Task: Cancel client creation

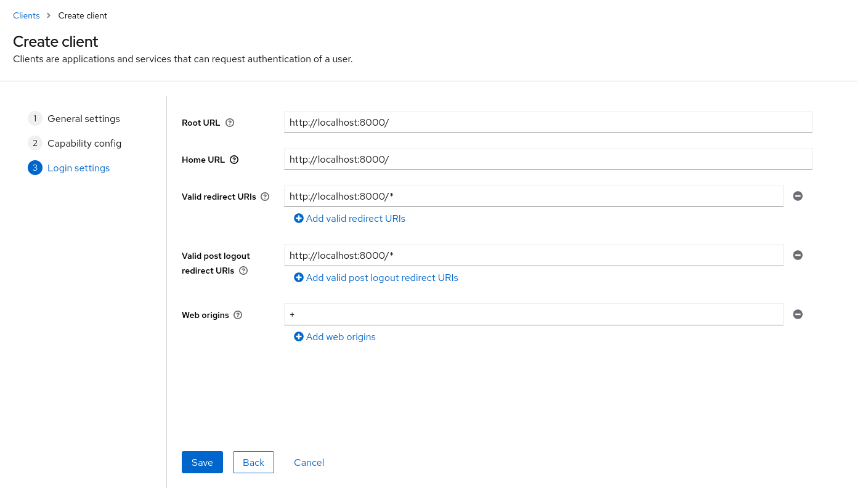Action: (x=309, y=462)
